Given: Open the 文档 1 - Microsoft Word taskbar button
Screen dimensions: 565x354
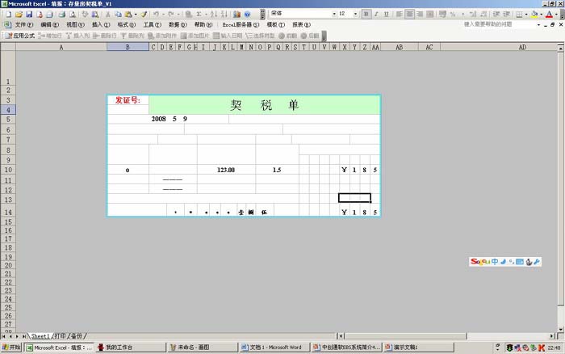Looking at the screenshot, I should 274,348.
